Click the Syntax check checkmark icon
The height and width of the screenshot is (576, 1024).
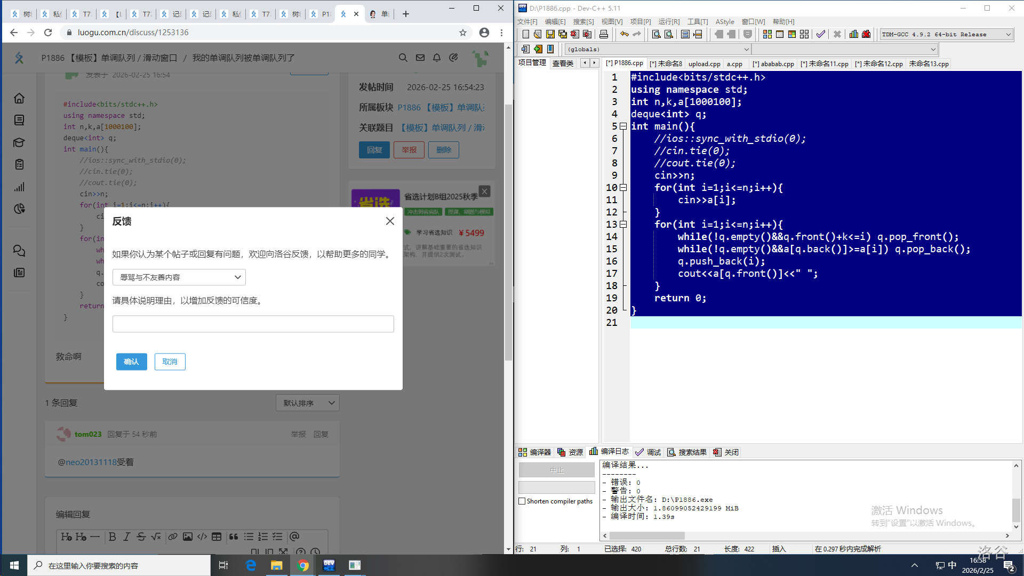click(x=820, y=34)
